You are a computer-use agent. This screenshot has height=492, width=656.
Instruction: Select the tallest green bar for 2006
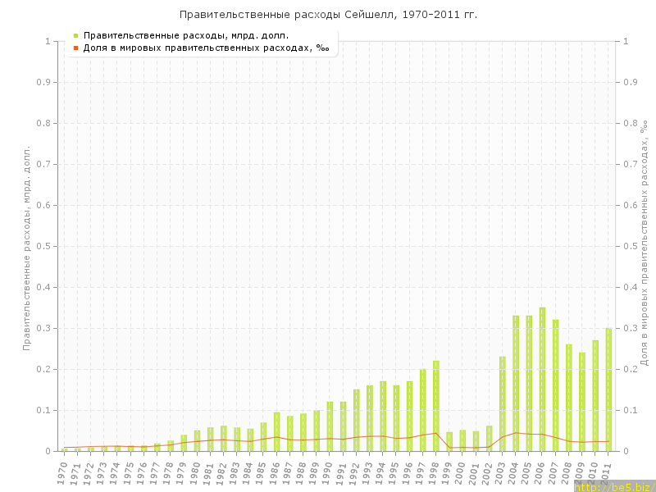click(542, 379)
